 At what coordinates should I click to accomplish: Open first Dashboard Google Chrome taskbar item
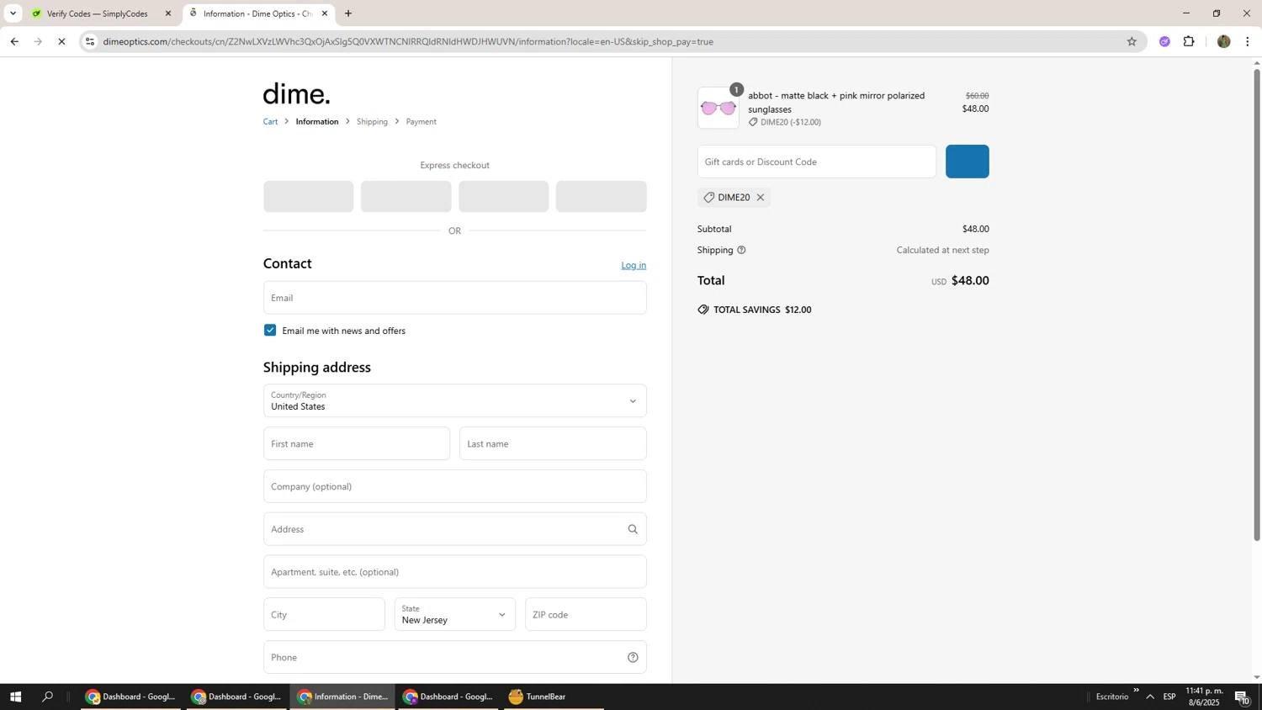point(130,697)
